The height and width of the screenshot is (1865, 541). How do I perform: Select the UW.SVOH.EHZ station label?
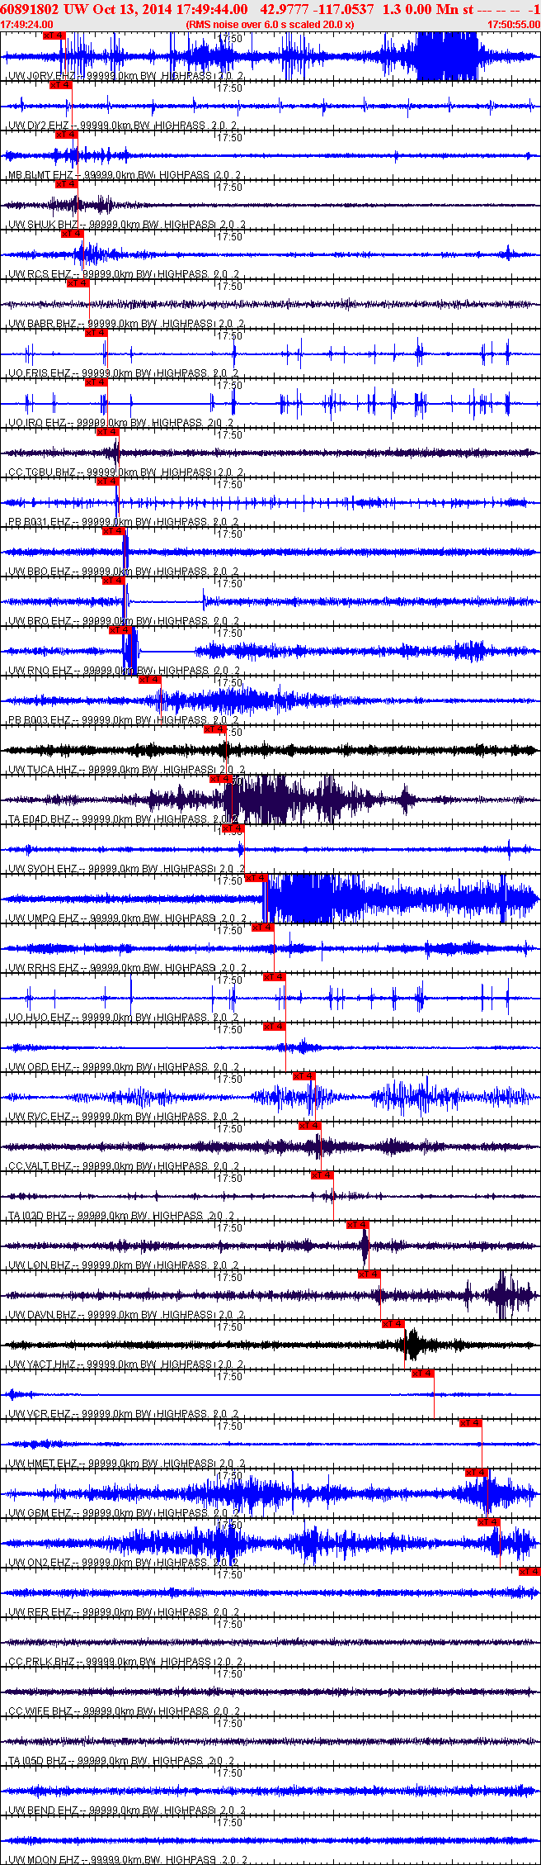tap(43, 869)
